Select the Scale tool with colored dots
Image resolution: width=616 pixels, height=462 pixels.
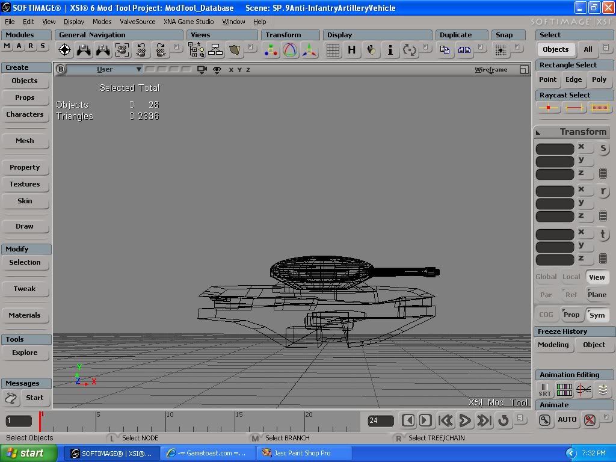[x=271, y=50]
